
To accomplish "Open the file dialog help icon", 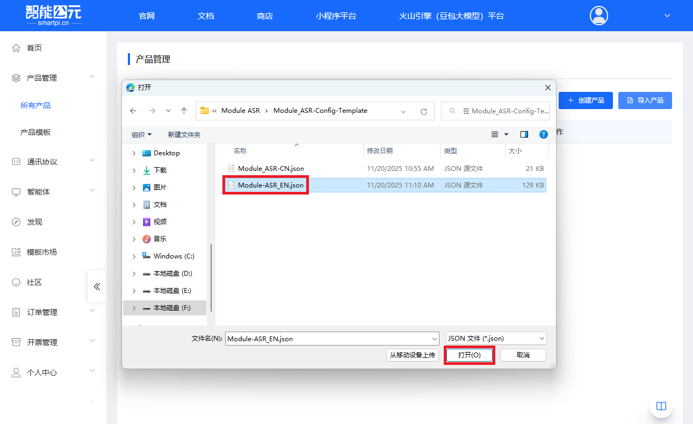I will pos(543,134).
